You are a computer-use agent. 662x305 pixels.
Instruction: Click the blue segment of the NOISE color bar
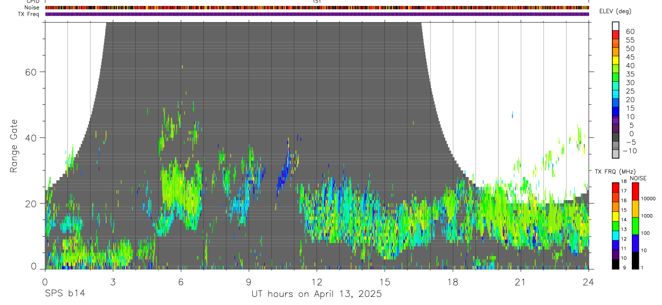point(635,243)
